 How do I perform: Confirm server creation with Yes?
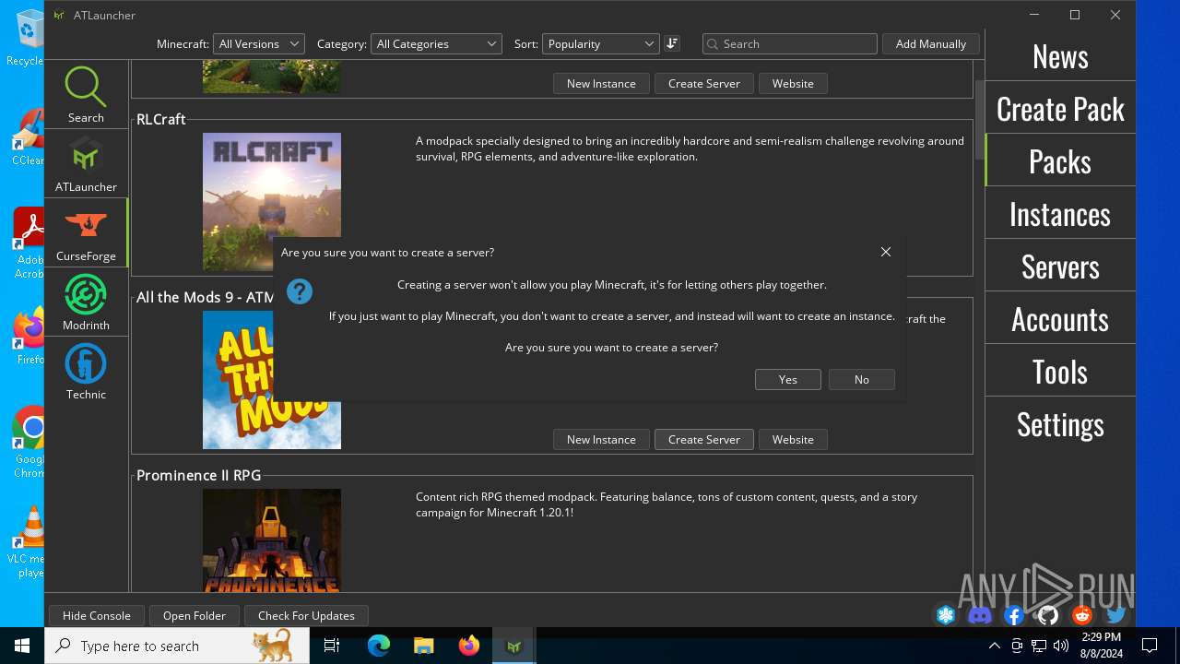pos(788,379)
